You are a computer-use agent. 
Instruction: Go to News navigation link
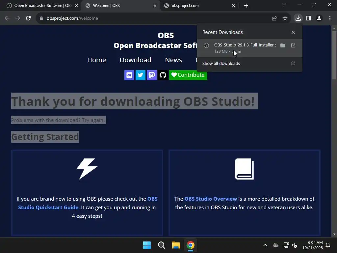point(173,60)
